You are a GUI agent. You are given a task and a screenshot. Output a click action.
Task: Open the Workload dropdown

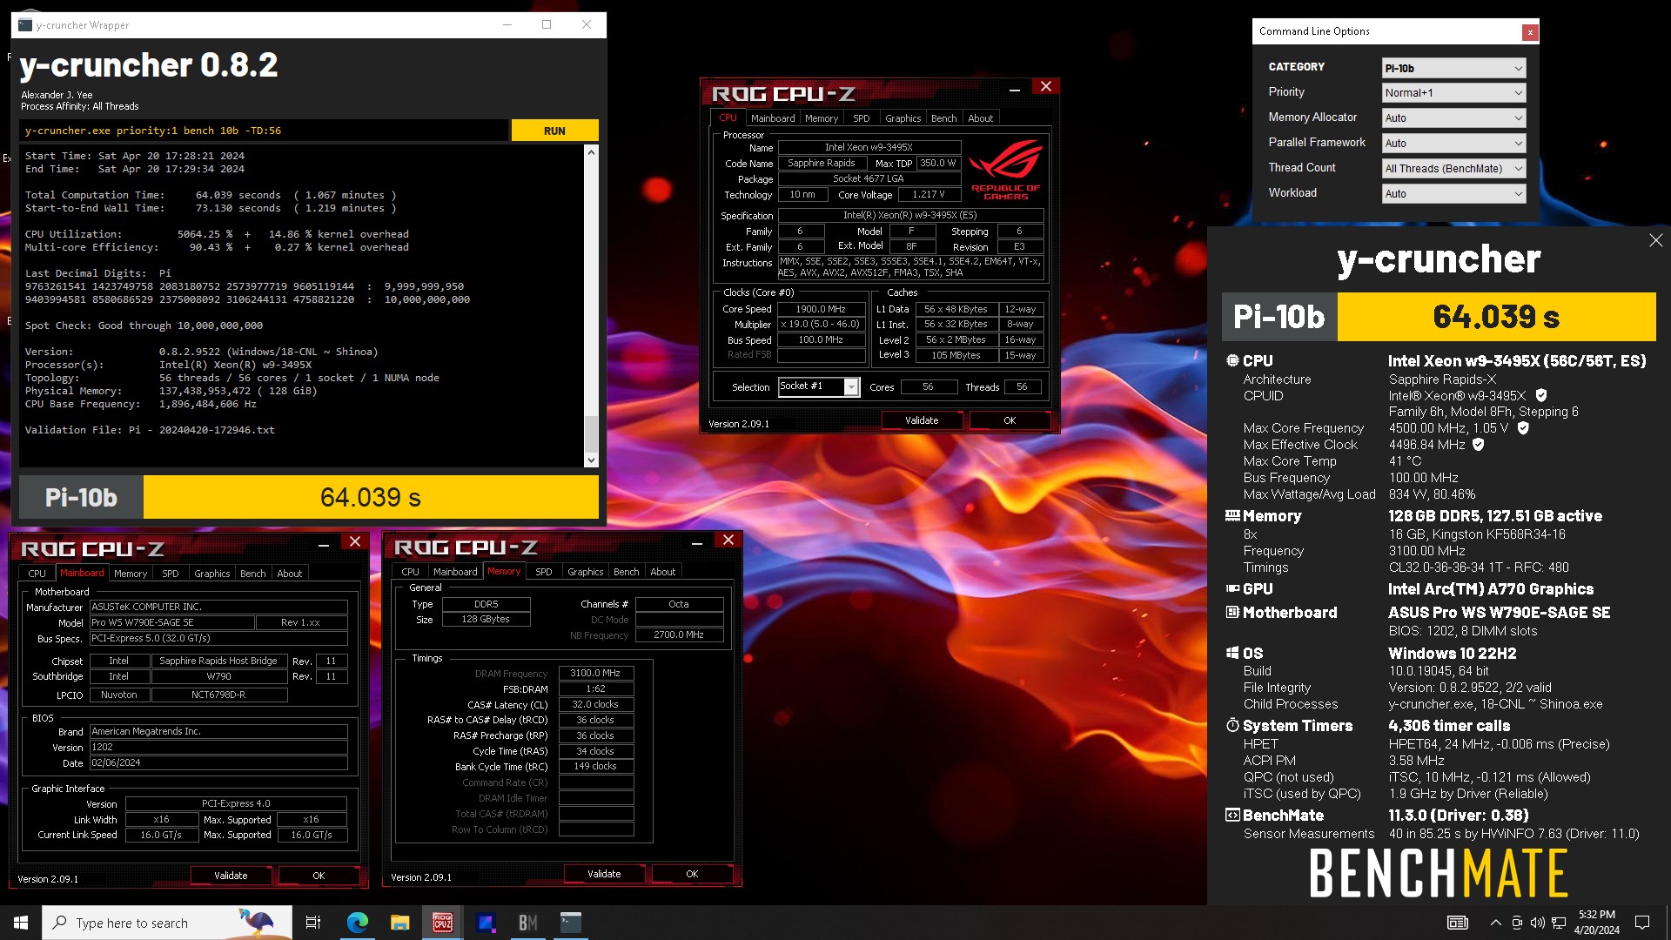pos(1453,194)
